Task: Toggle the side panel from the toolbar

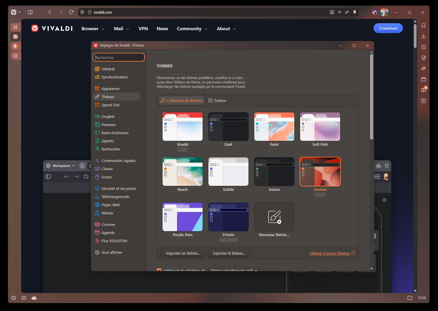Action: [30, 12]
